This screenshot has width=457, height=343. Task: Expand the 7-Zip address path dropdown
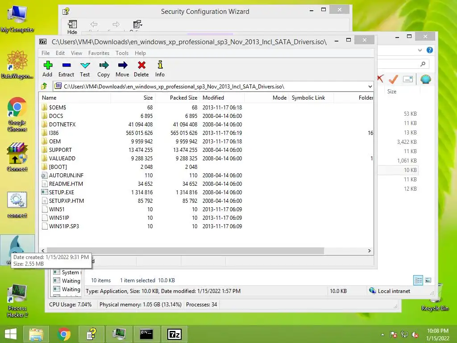point(370,87)
